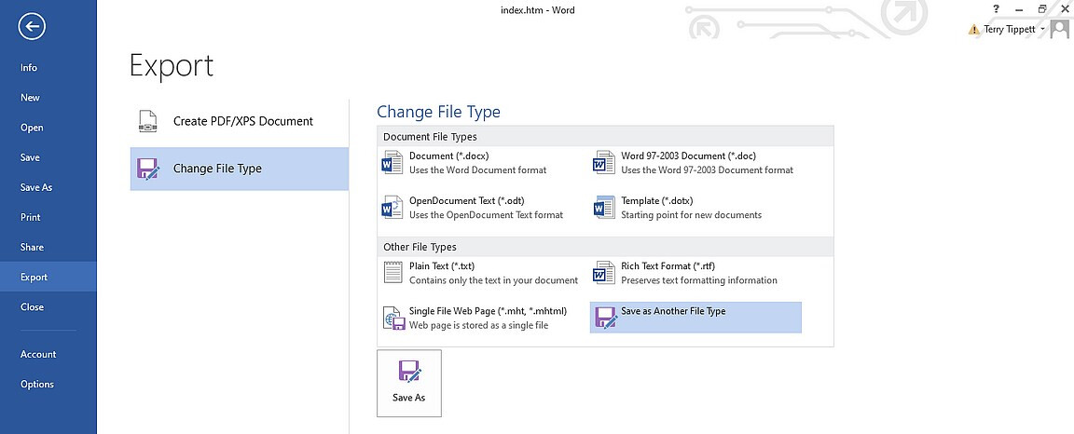Image resolution: width=1074 pixels, height=434 pixels.
Task: Click the Help question mark icon
Action: 997,9
